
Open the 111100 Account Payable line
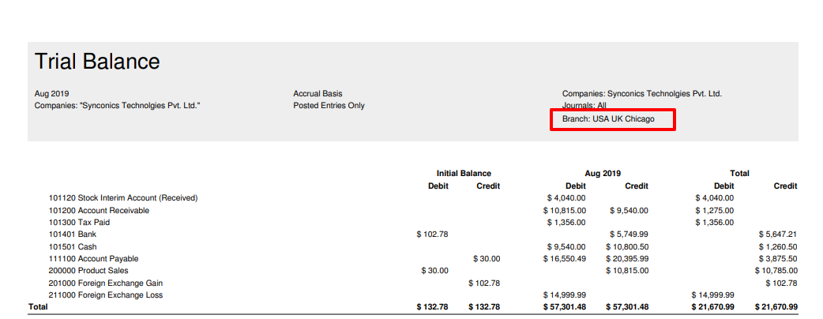(93, 259)
